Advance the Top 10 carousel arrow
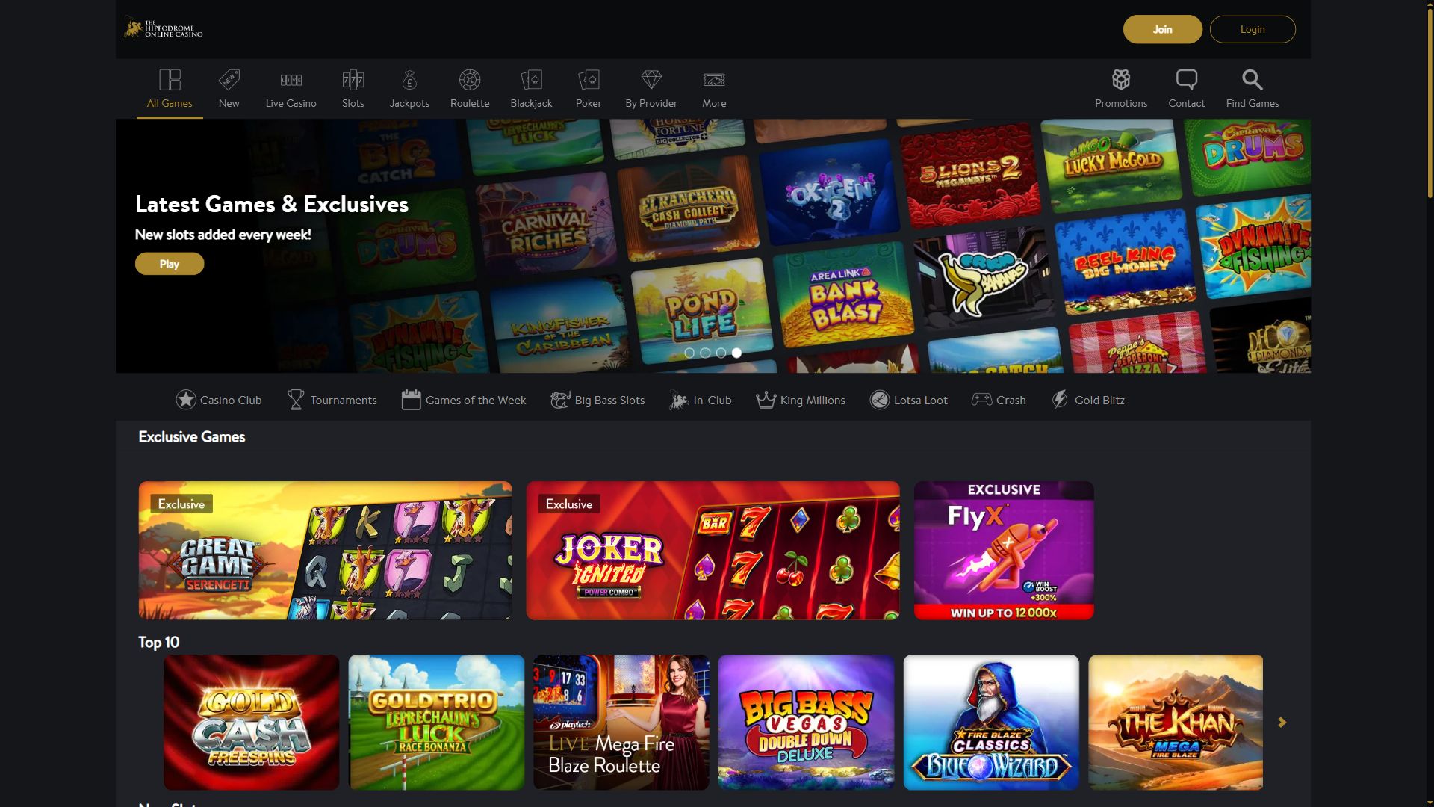 [1282, 723]
